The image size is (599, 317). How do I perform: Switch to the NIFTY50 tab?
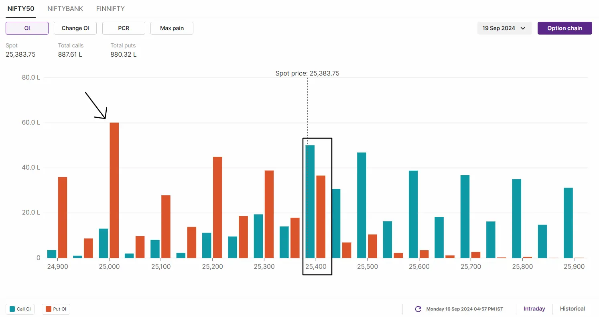click(21, 8)
